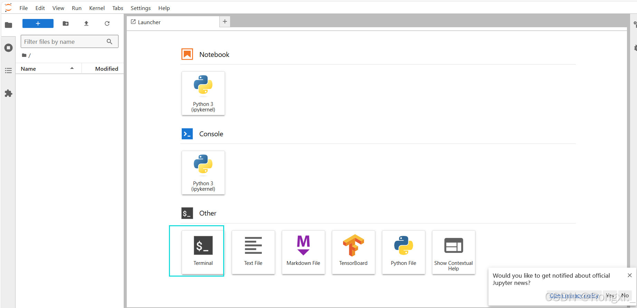
Task: Open the right sidebar debugger icon
Action: point(635,48)
